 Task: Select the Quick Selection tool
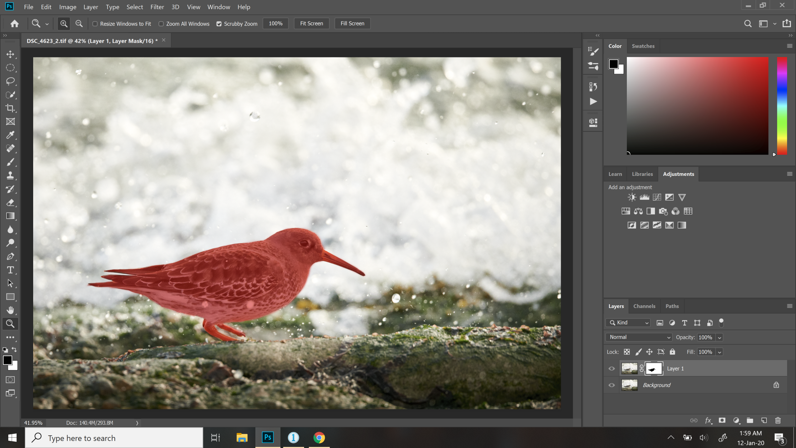pos(10,95)
